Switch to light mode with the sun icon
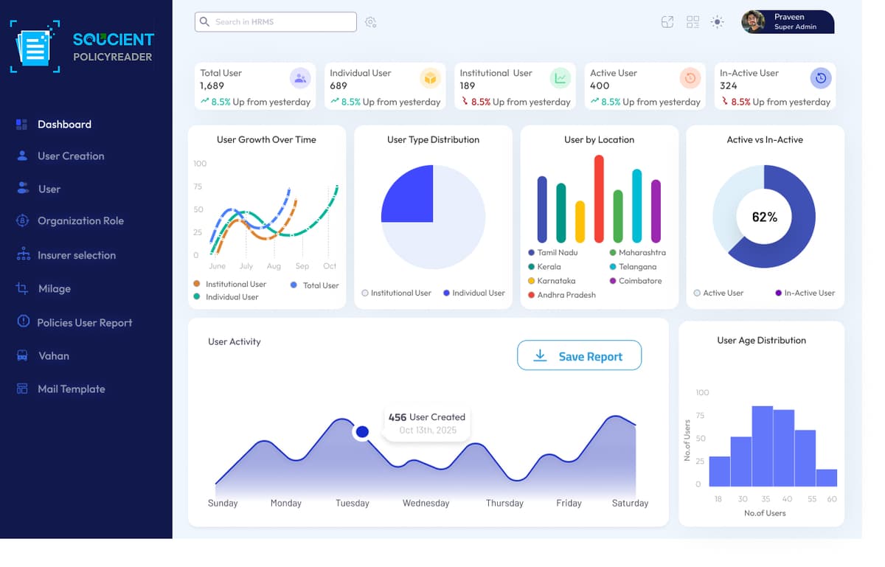 point(717,22)
